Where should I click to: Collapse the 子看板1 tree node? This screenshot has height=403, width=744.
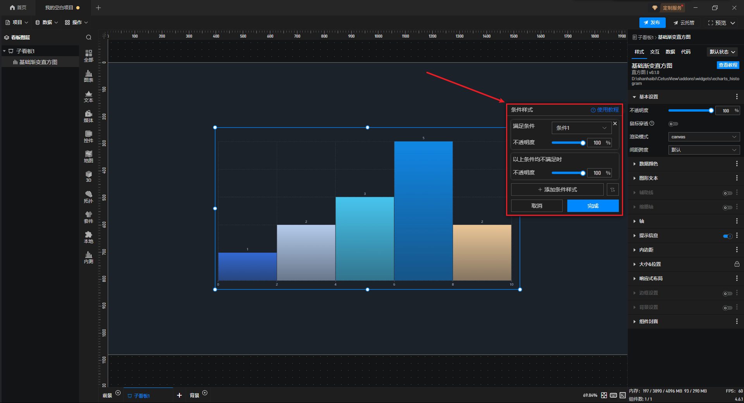(x=4, y=51)
